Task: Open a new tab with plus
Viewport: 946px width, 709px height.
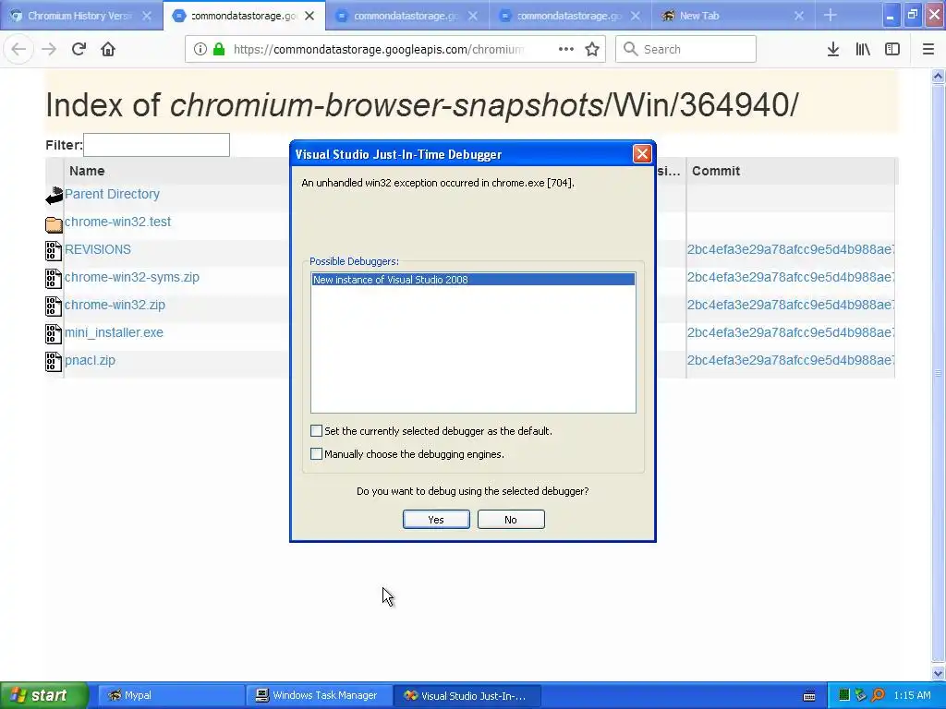Action: (x=831, y=16)
